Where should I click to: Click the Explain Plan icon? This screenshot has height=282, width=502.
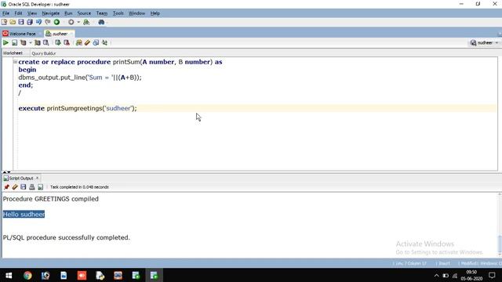coord(24,42)
